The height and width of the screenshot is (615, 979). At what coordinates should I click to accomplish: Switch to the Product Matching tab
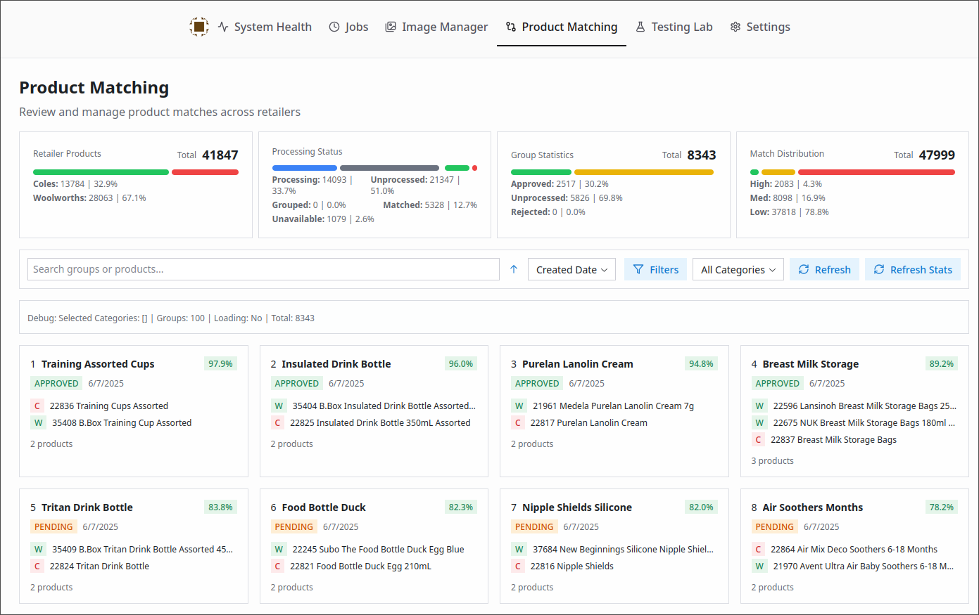[x=562, y=27]
